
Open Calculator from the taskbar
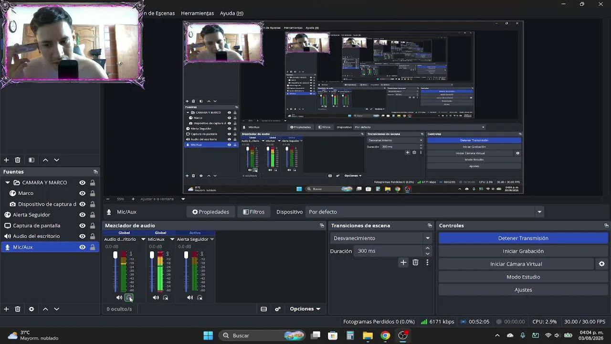click(x=350, y=335)
